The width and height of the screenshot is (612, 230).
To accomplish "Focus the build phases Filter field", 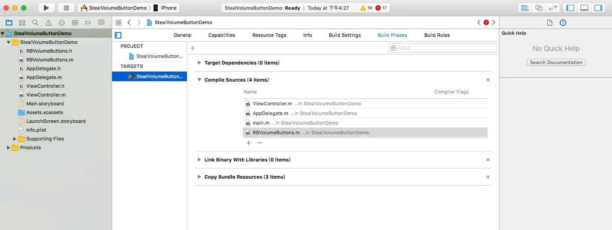I will (x=443, y=48).
